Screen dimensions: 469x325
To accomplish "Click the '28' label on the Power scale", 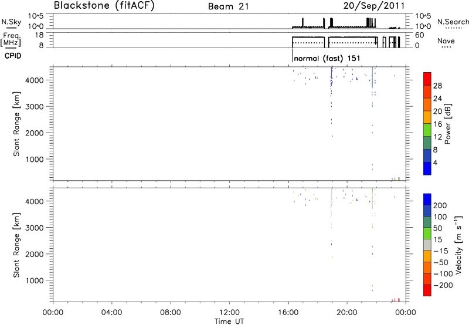I will point(437,86).
